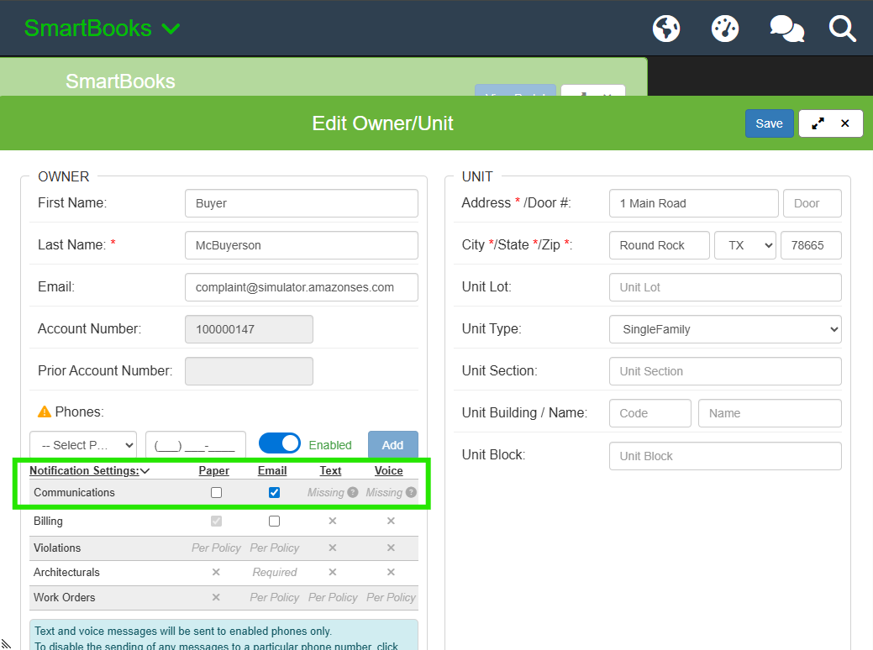873x650 pixels.
Task: Check the Billing Email checkbox
Action: (x=274, y=522)
